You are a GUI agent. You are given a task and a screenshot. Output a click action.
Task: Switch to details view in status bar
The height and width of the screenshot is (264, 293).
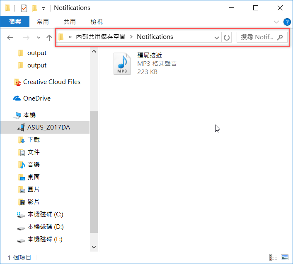273,257
